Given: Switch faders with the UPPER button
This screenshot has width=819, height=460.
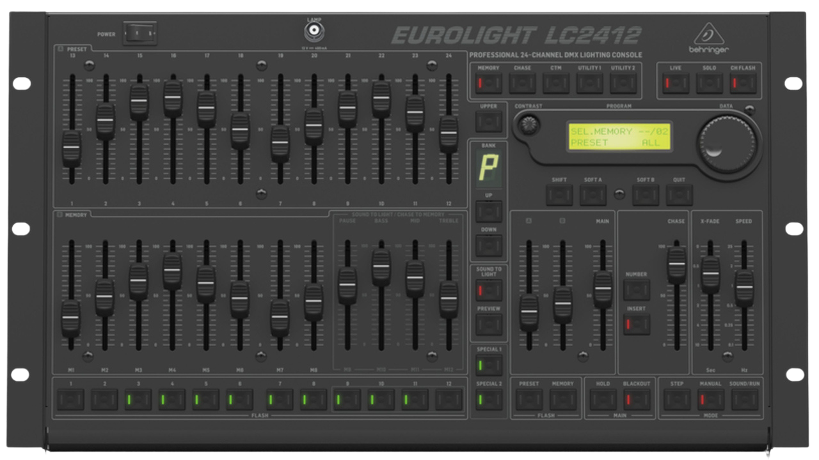Looking at the screenshot, I should pyautogui.click(x=489, y=121).
